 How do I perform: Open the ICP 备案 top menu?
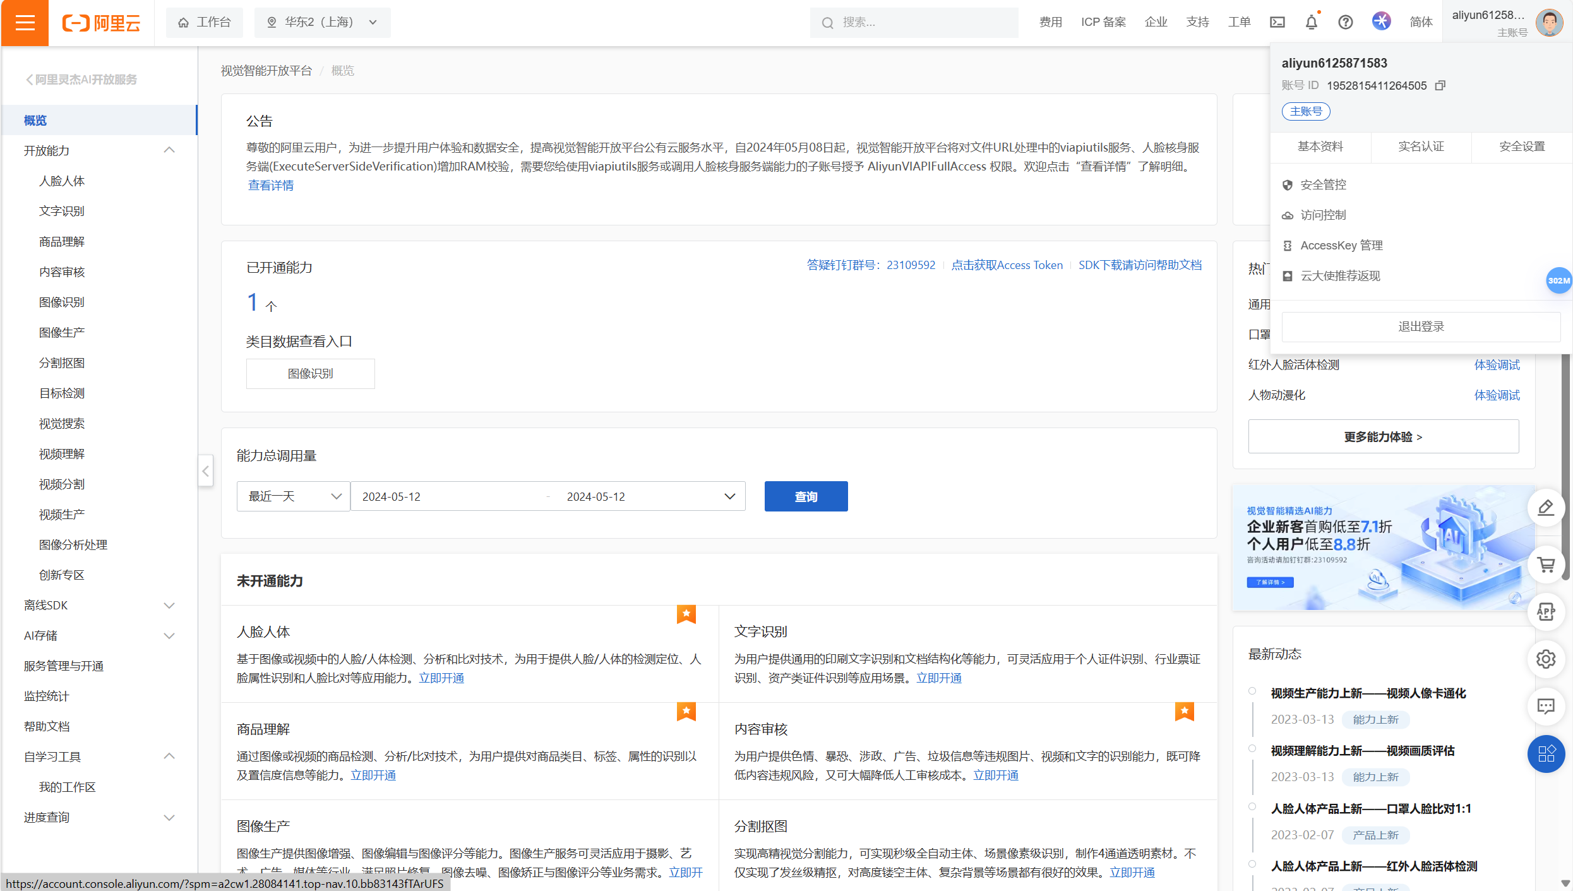click(x=1103, y=22)
